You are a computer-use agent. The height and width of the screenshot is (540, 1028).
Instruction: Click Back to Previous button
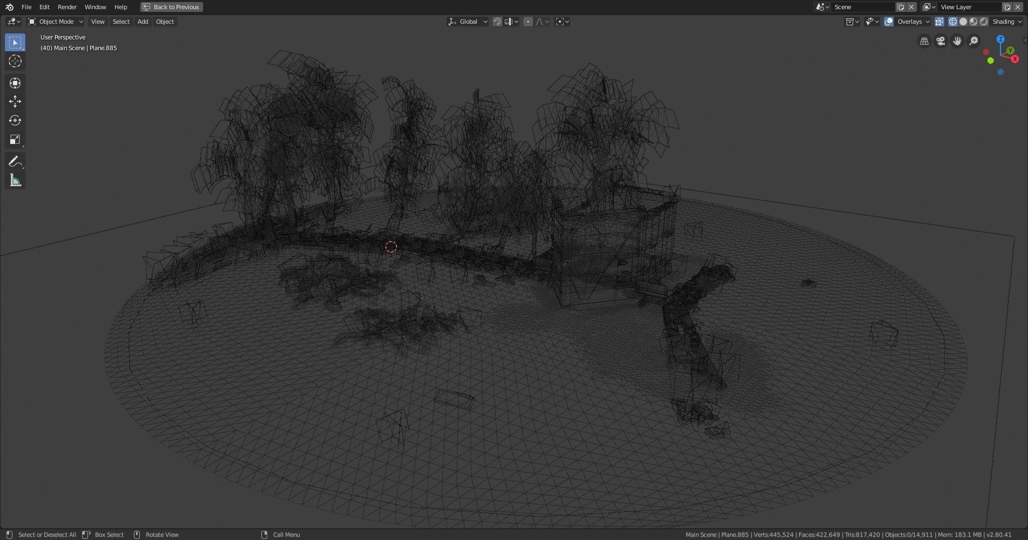click(172, 7)
